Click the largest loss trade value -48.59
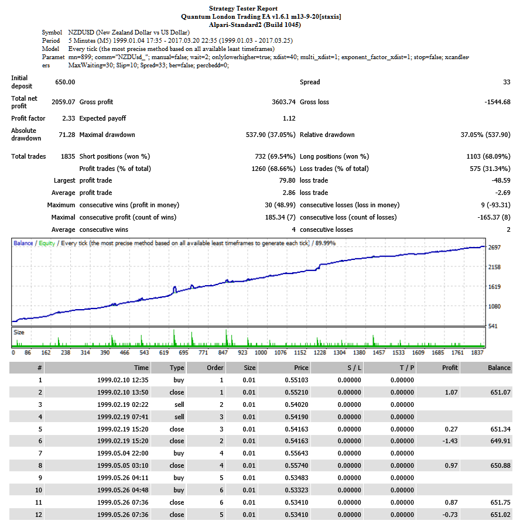The image size is (520, 531). [x=501, y=180]
